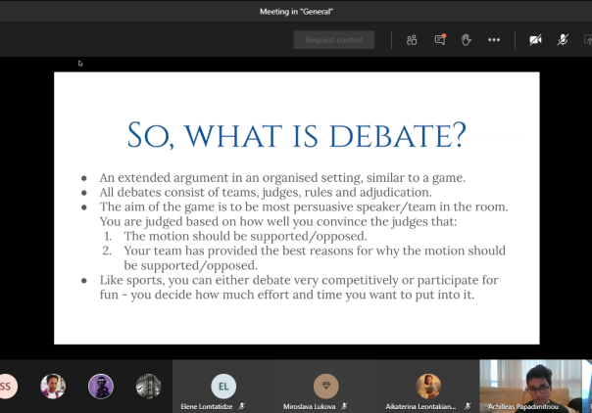The height and width of the screenshot is (413, 592).
Task: Click the black-and-white striped participant avatar
Action: click(x=148, y=387)
